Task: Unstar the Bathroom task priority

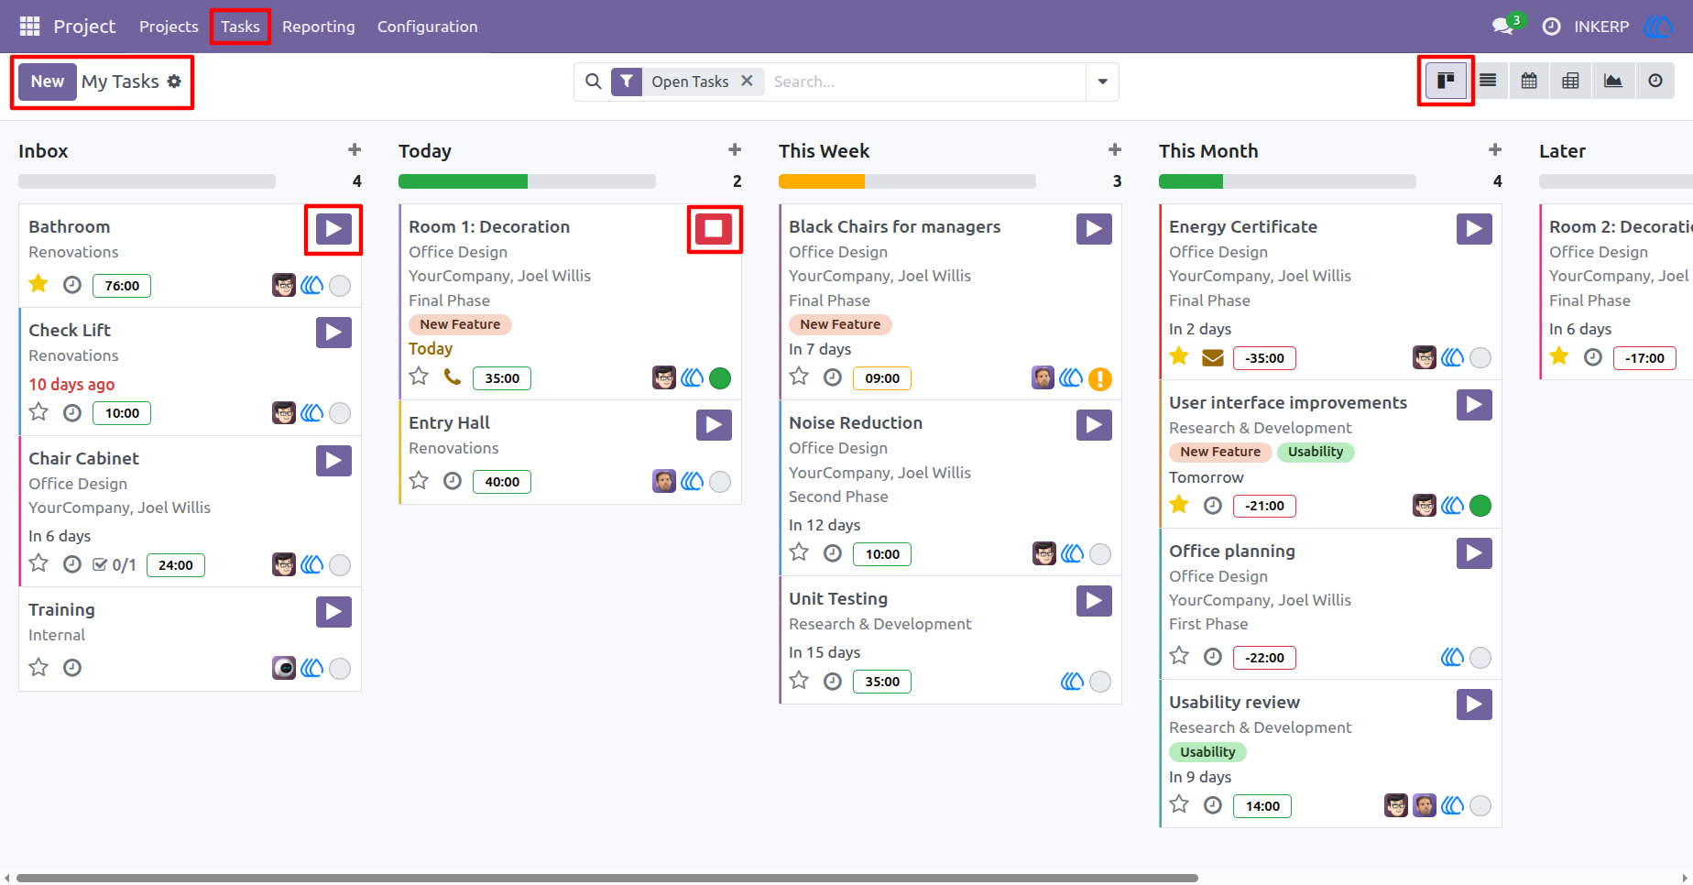Action: coord(38,284)
